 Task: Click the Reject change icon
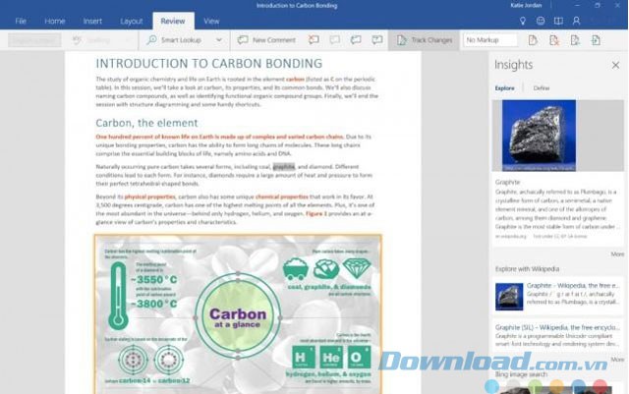tap(553, 40)
